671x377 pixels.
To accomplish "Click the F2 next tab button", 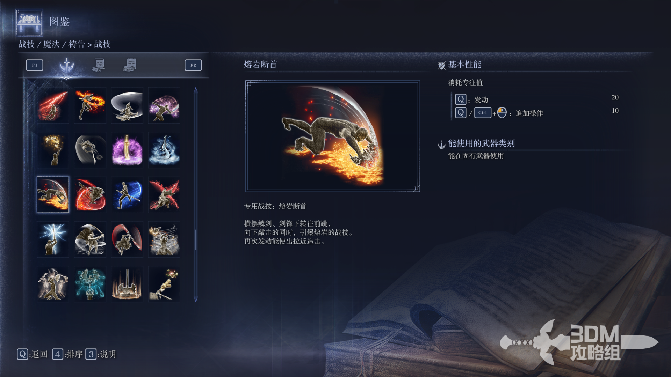I will [x=193, y=65].
